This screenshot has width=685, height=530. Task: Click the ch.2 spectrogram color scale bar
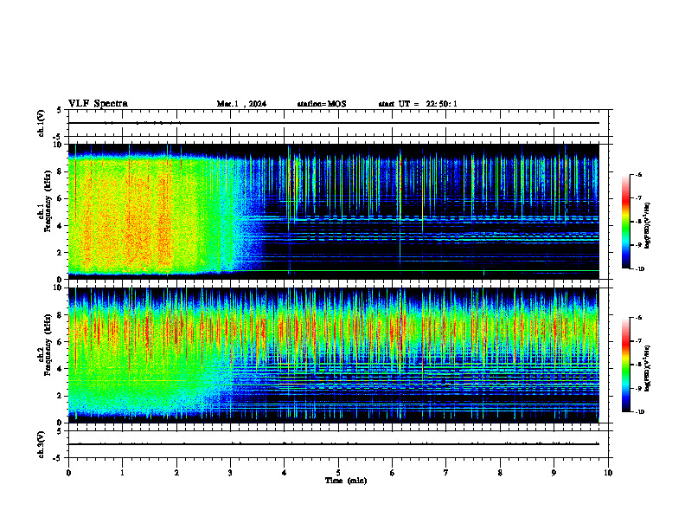click(x=625, y=365)
